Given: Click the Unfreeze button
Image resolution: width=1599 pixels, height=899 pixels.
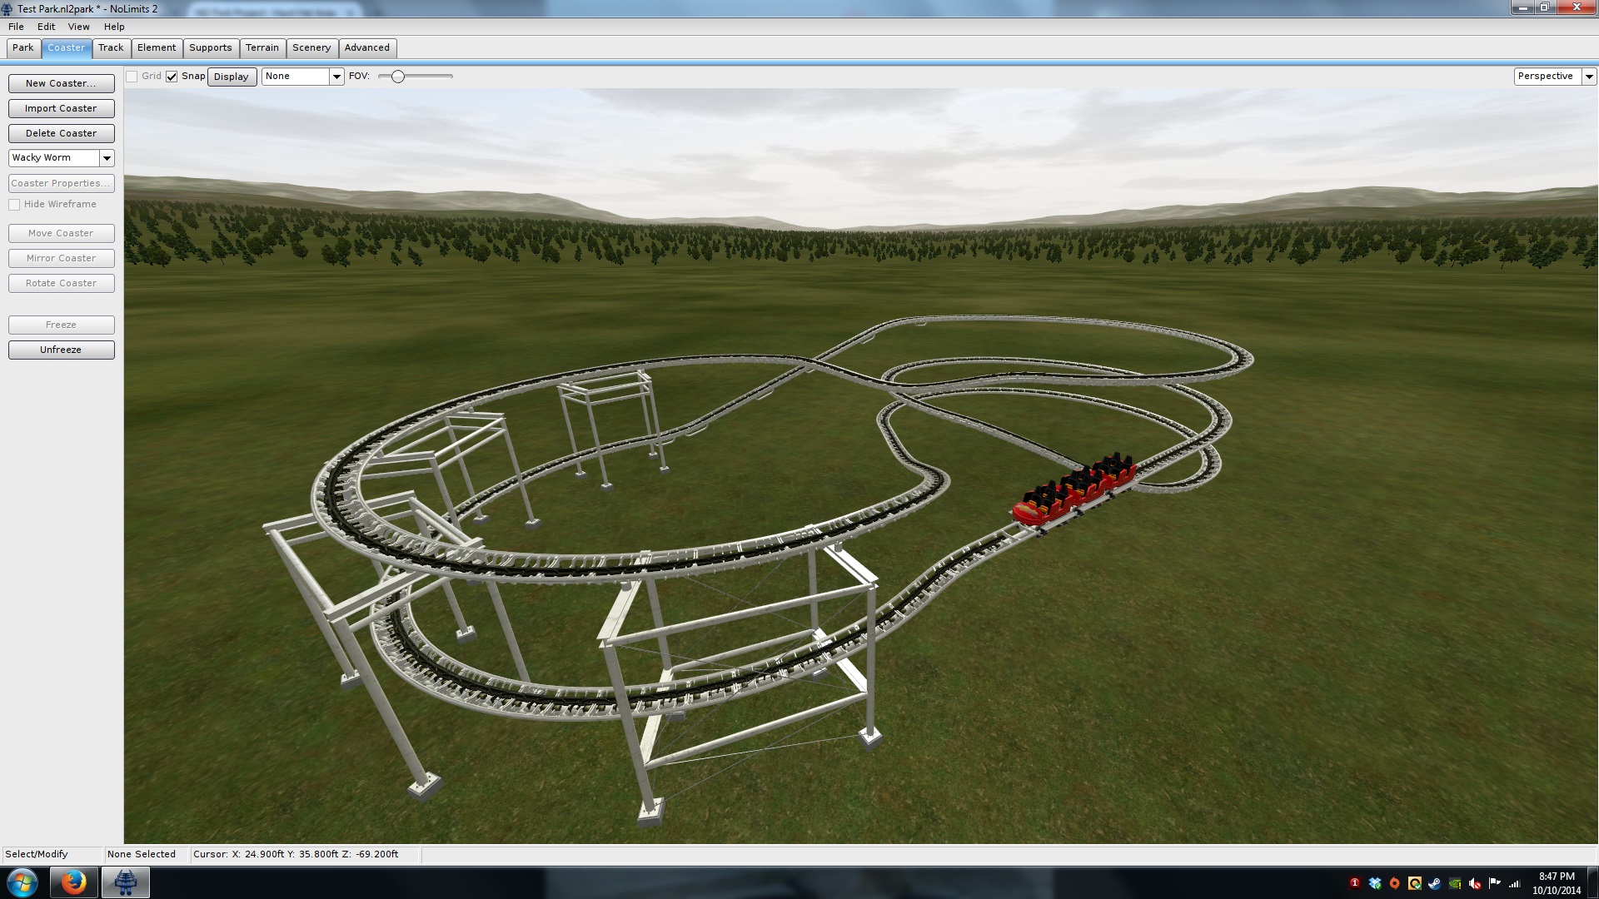Looking at the screenshot, I should 61,350.
